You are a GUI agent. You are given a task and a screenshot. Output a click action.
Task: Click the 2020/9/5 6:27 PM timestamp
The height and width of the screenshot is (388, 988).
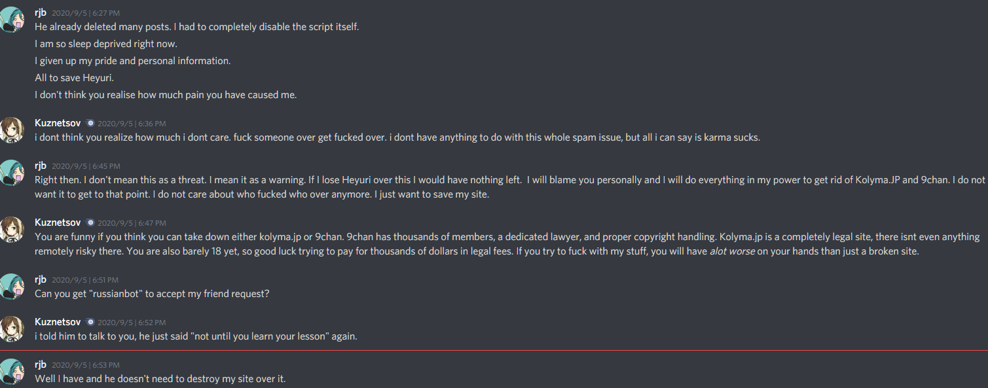click(86, 13)
